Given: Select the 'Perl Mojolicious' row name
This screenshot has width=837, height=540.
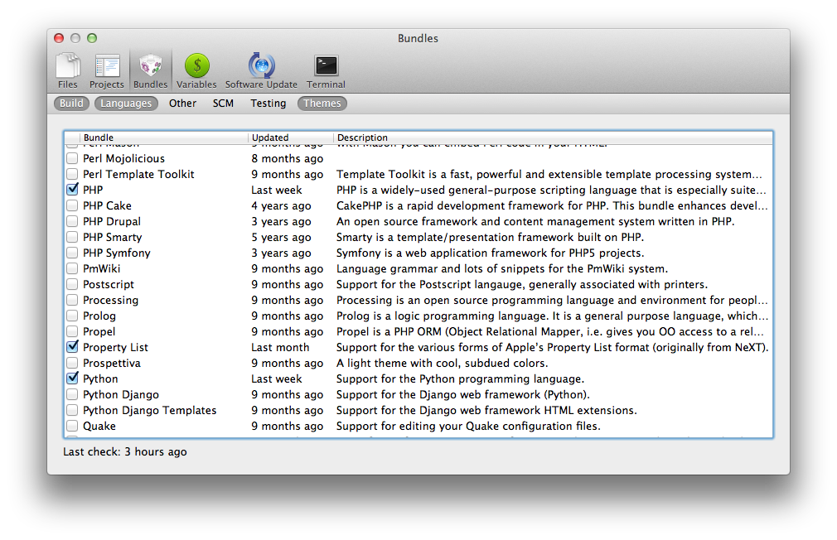Looking at the screenshot, I should [123, 158].
